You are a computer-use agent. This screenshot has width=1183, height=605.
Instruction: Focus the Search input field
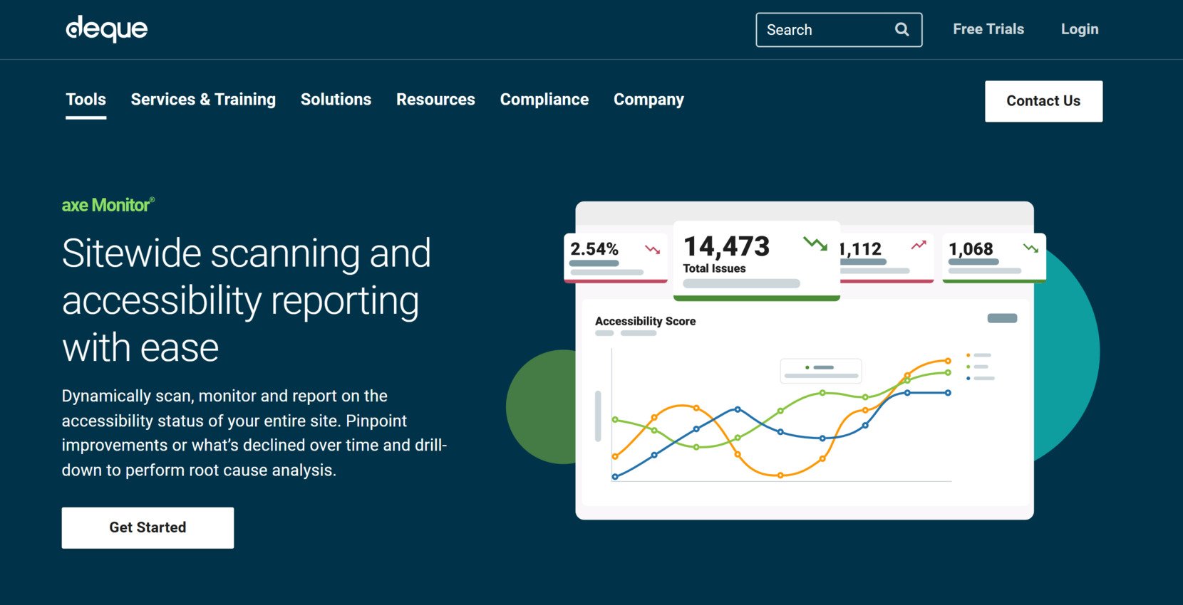(839, 30)
